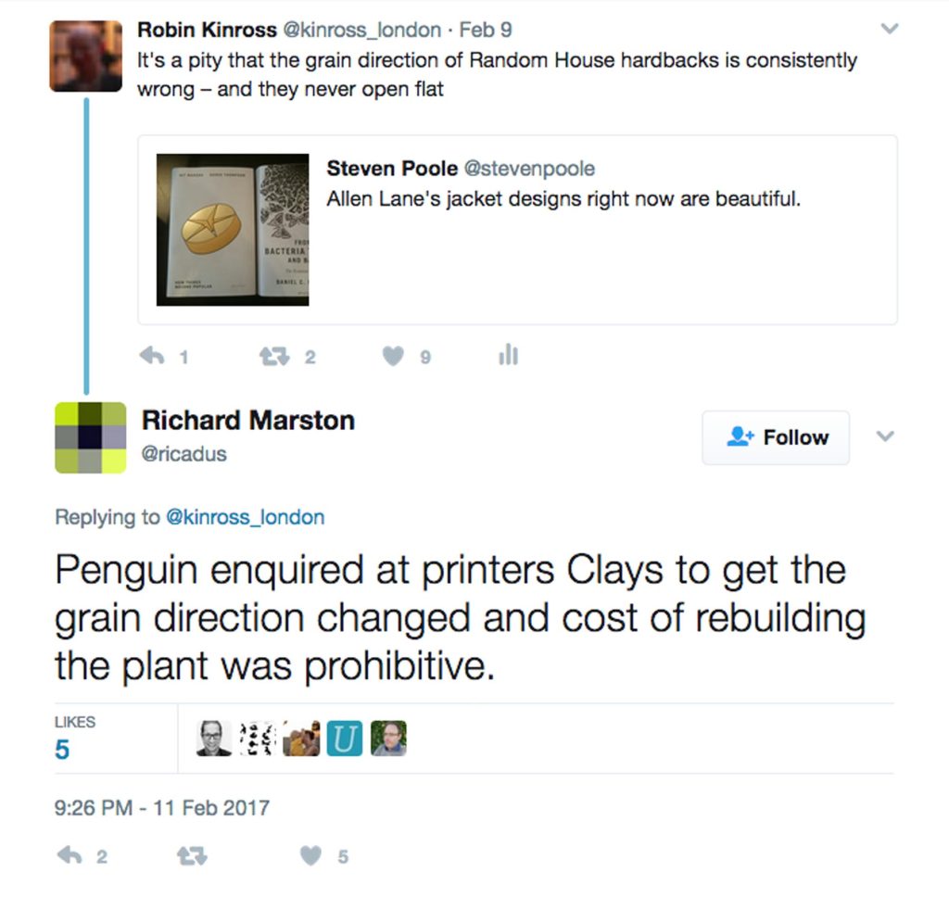Screen dimensions: 949x910
Task: Open Steven Poole's quoted tweet book image
Action: tap(233, 229)
